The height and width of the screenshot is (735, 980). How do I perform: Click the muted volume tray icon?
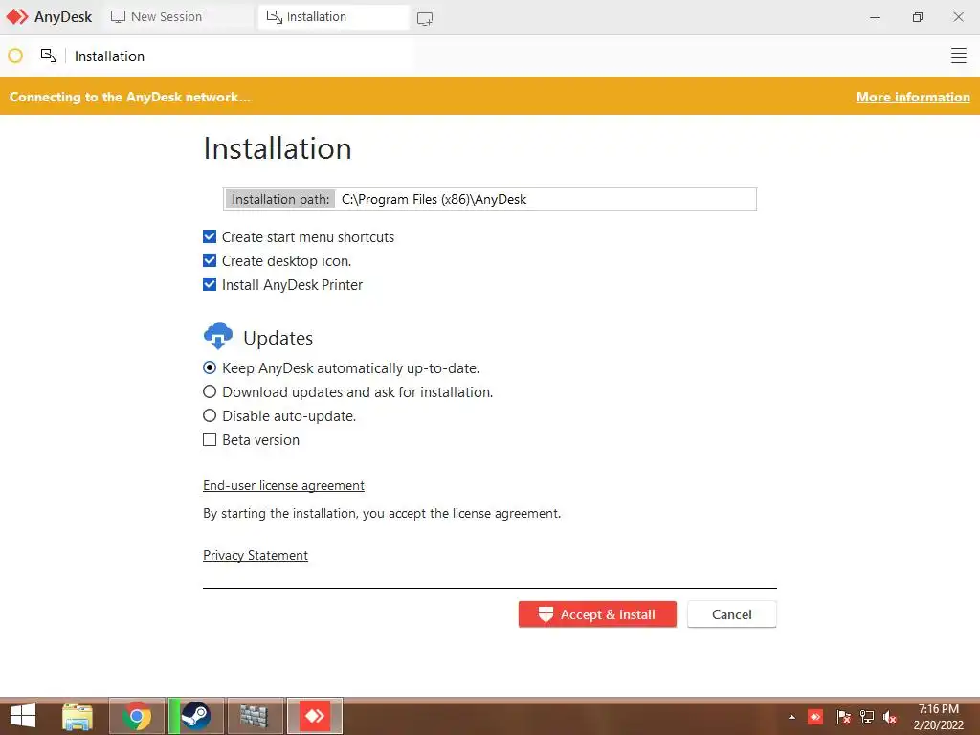pyautogui.click(x=890, y=717)
